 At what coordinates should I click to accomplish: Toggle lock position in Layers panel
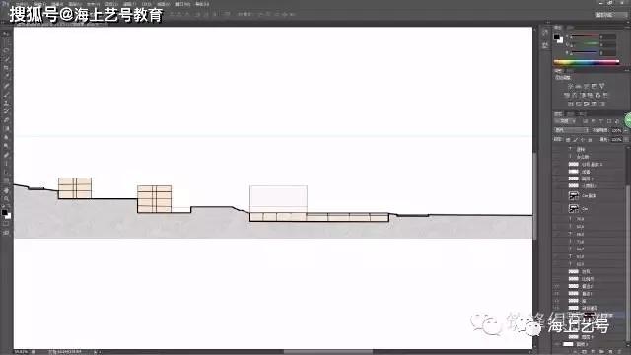pos(582,140)
